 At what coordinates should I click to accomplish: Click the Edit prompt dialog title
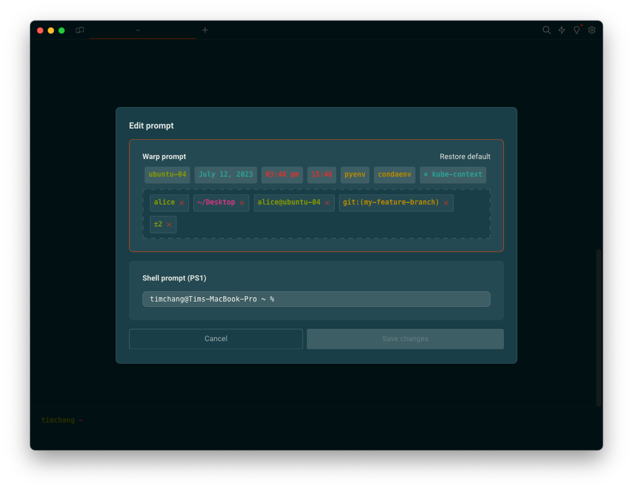click(x=152, y=125)
